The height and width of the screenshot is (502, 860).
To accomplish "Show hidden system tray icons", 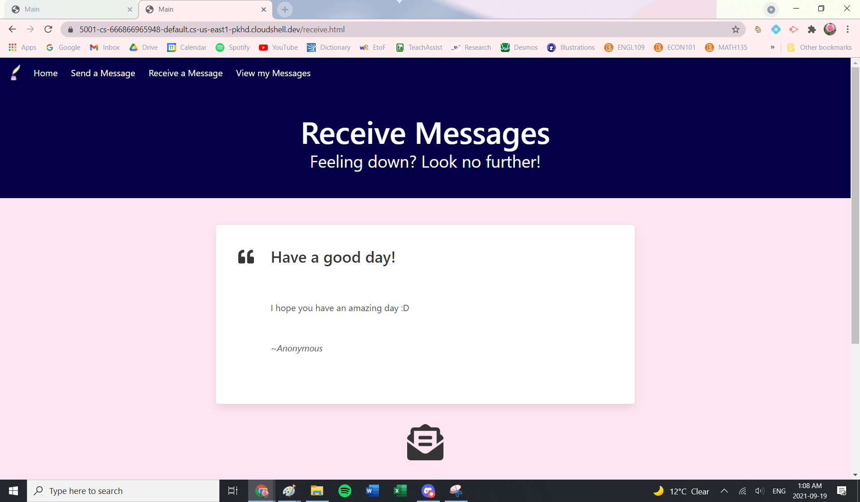I will coord(724,491).
